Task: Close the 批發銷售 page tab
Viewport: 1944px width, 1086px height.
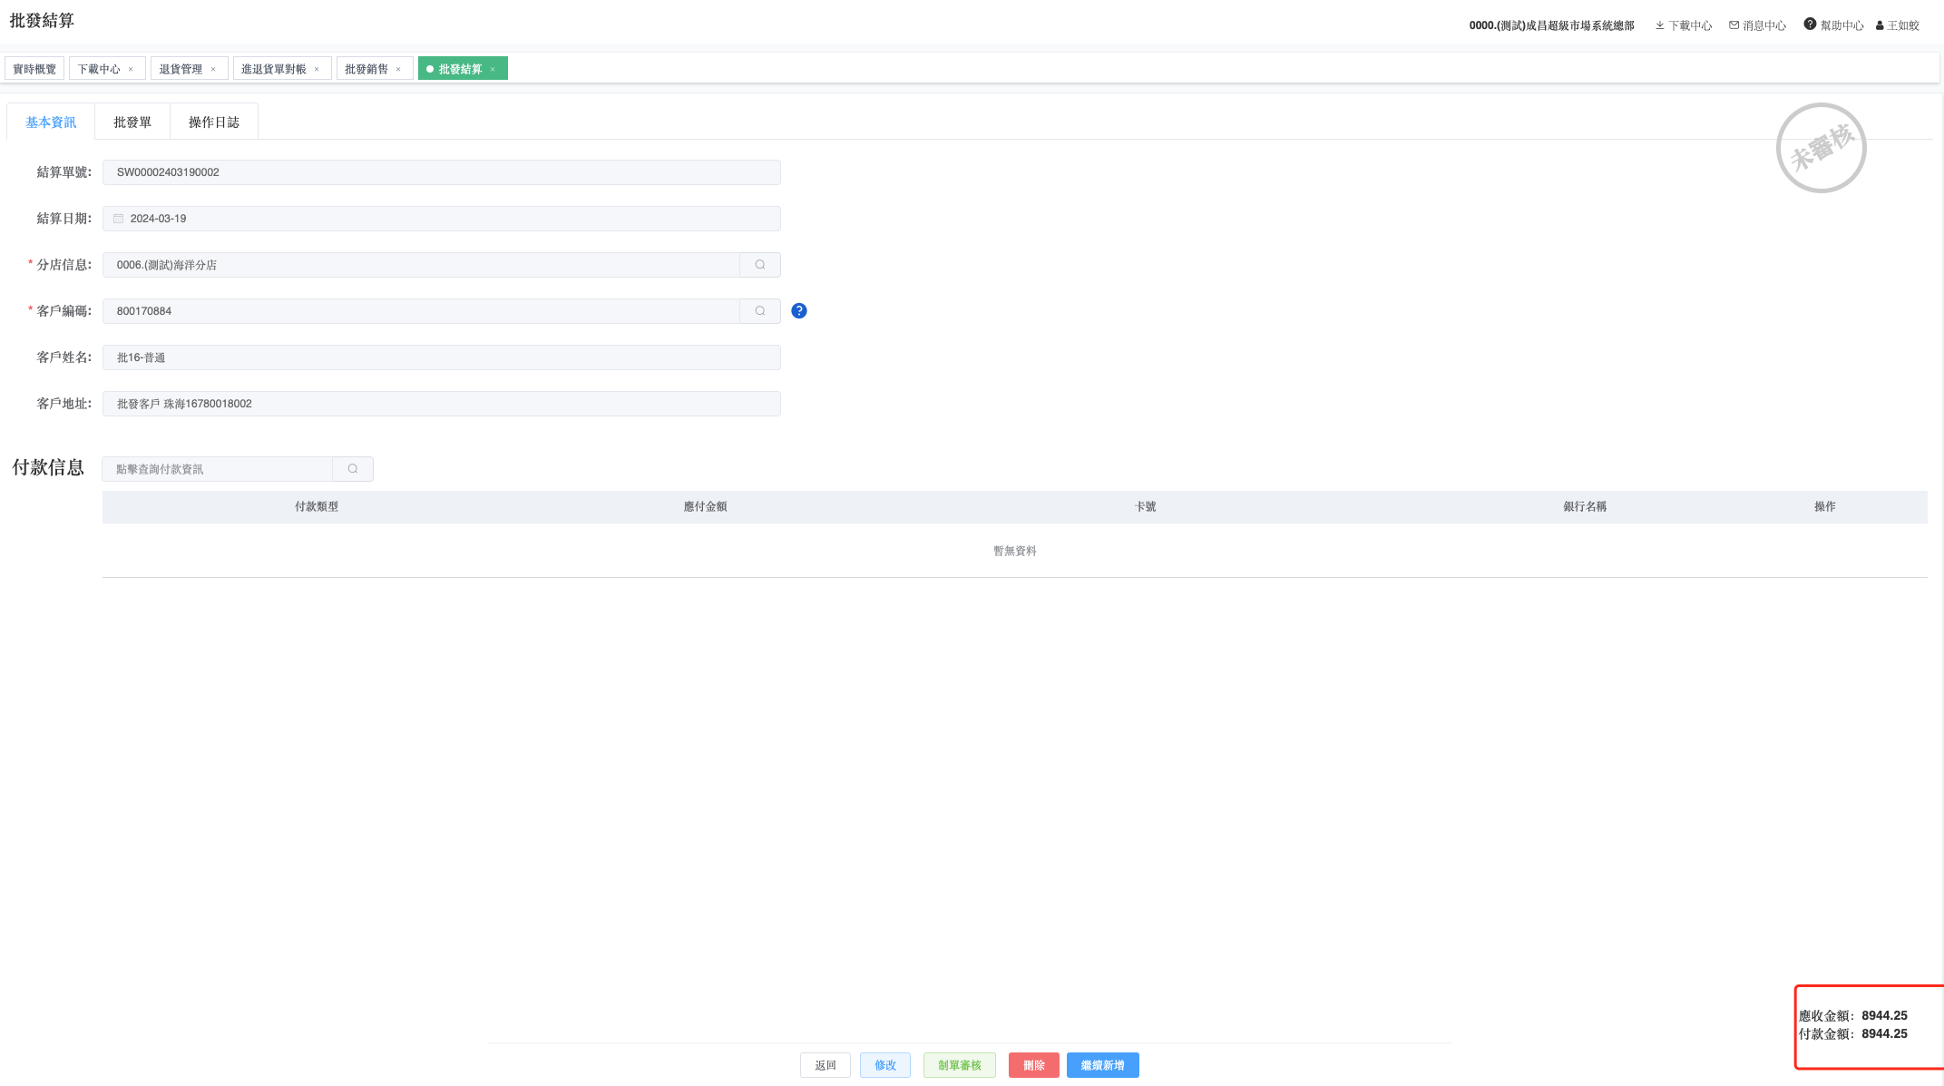Action: (398, 70)
